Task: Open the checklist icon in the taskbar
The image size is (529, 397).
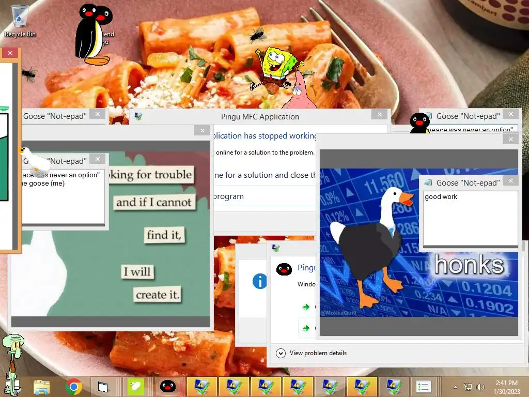Action: tap(424, 387)
